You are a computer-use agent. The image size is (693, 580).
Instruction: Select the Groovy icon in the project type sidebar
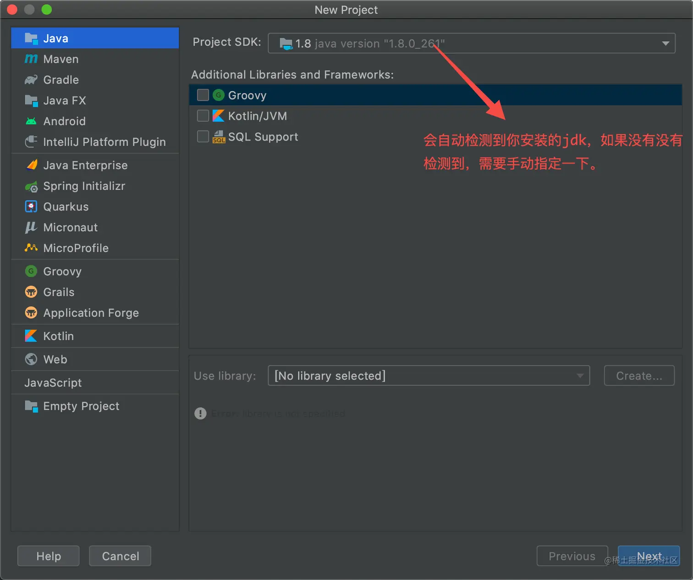click(31, 271)
